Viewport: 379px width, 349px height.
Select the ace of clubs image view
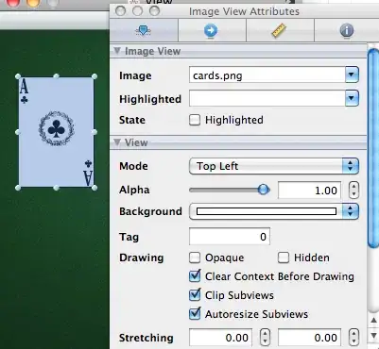click(56, 132)
